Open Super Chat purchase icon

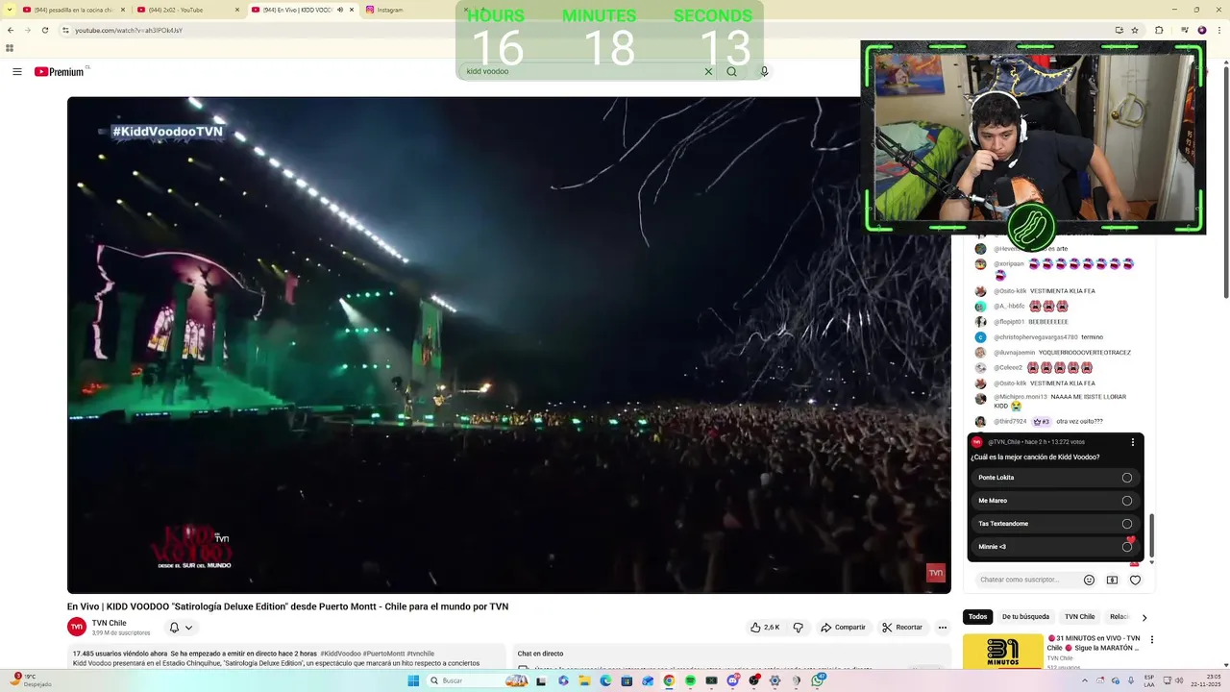click(1112, 580)
